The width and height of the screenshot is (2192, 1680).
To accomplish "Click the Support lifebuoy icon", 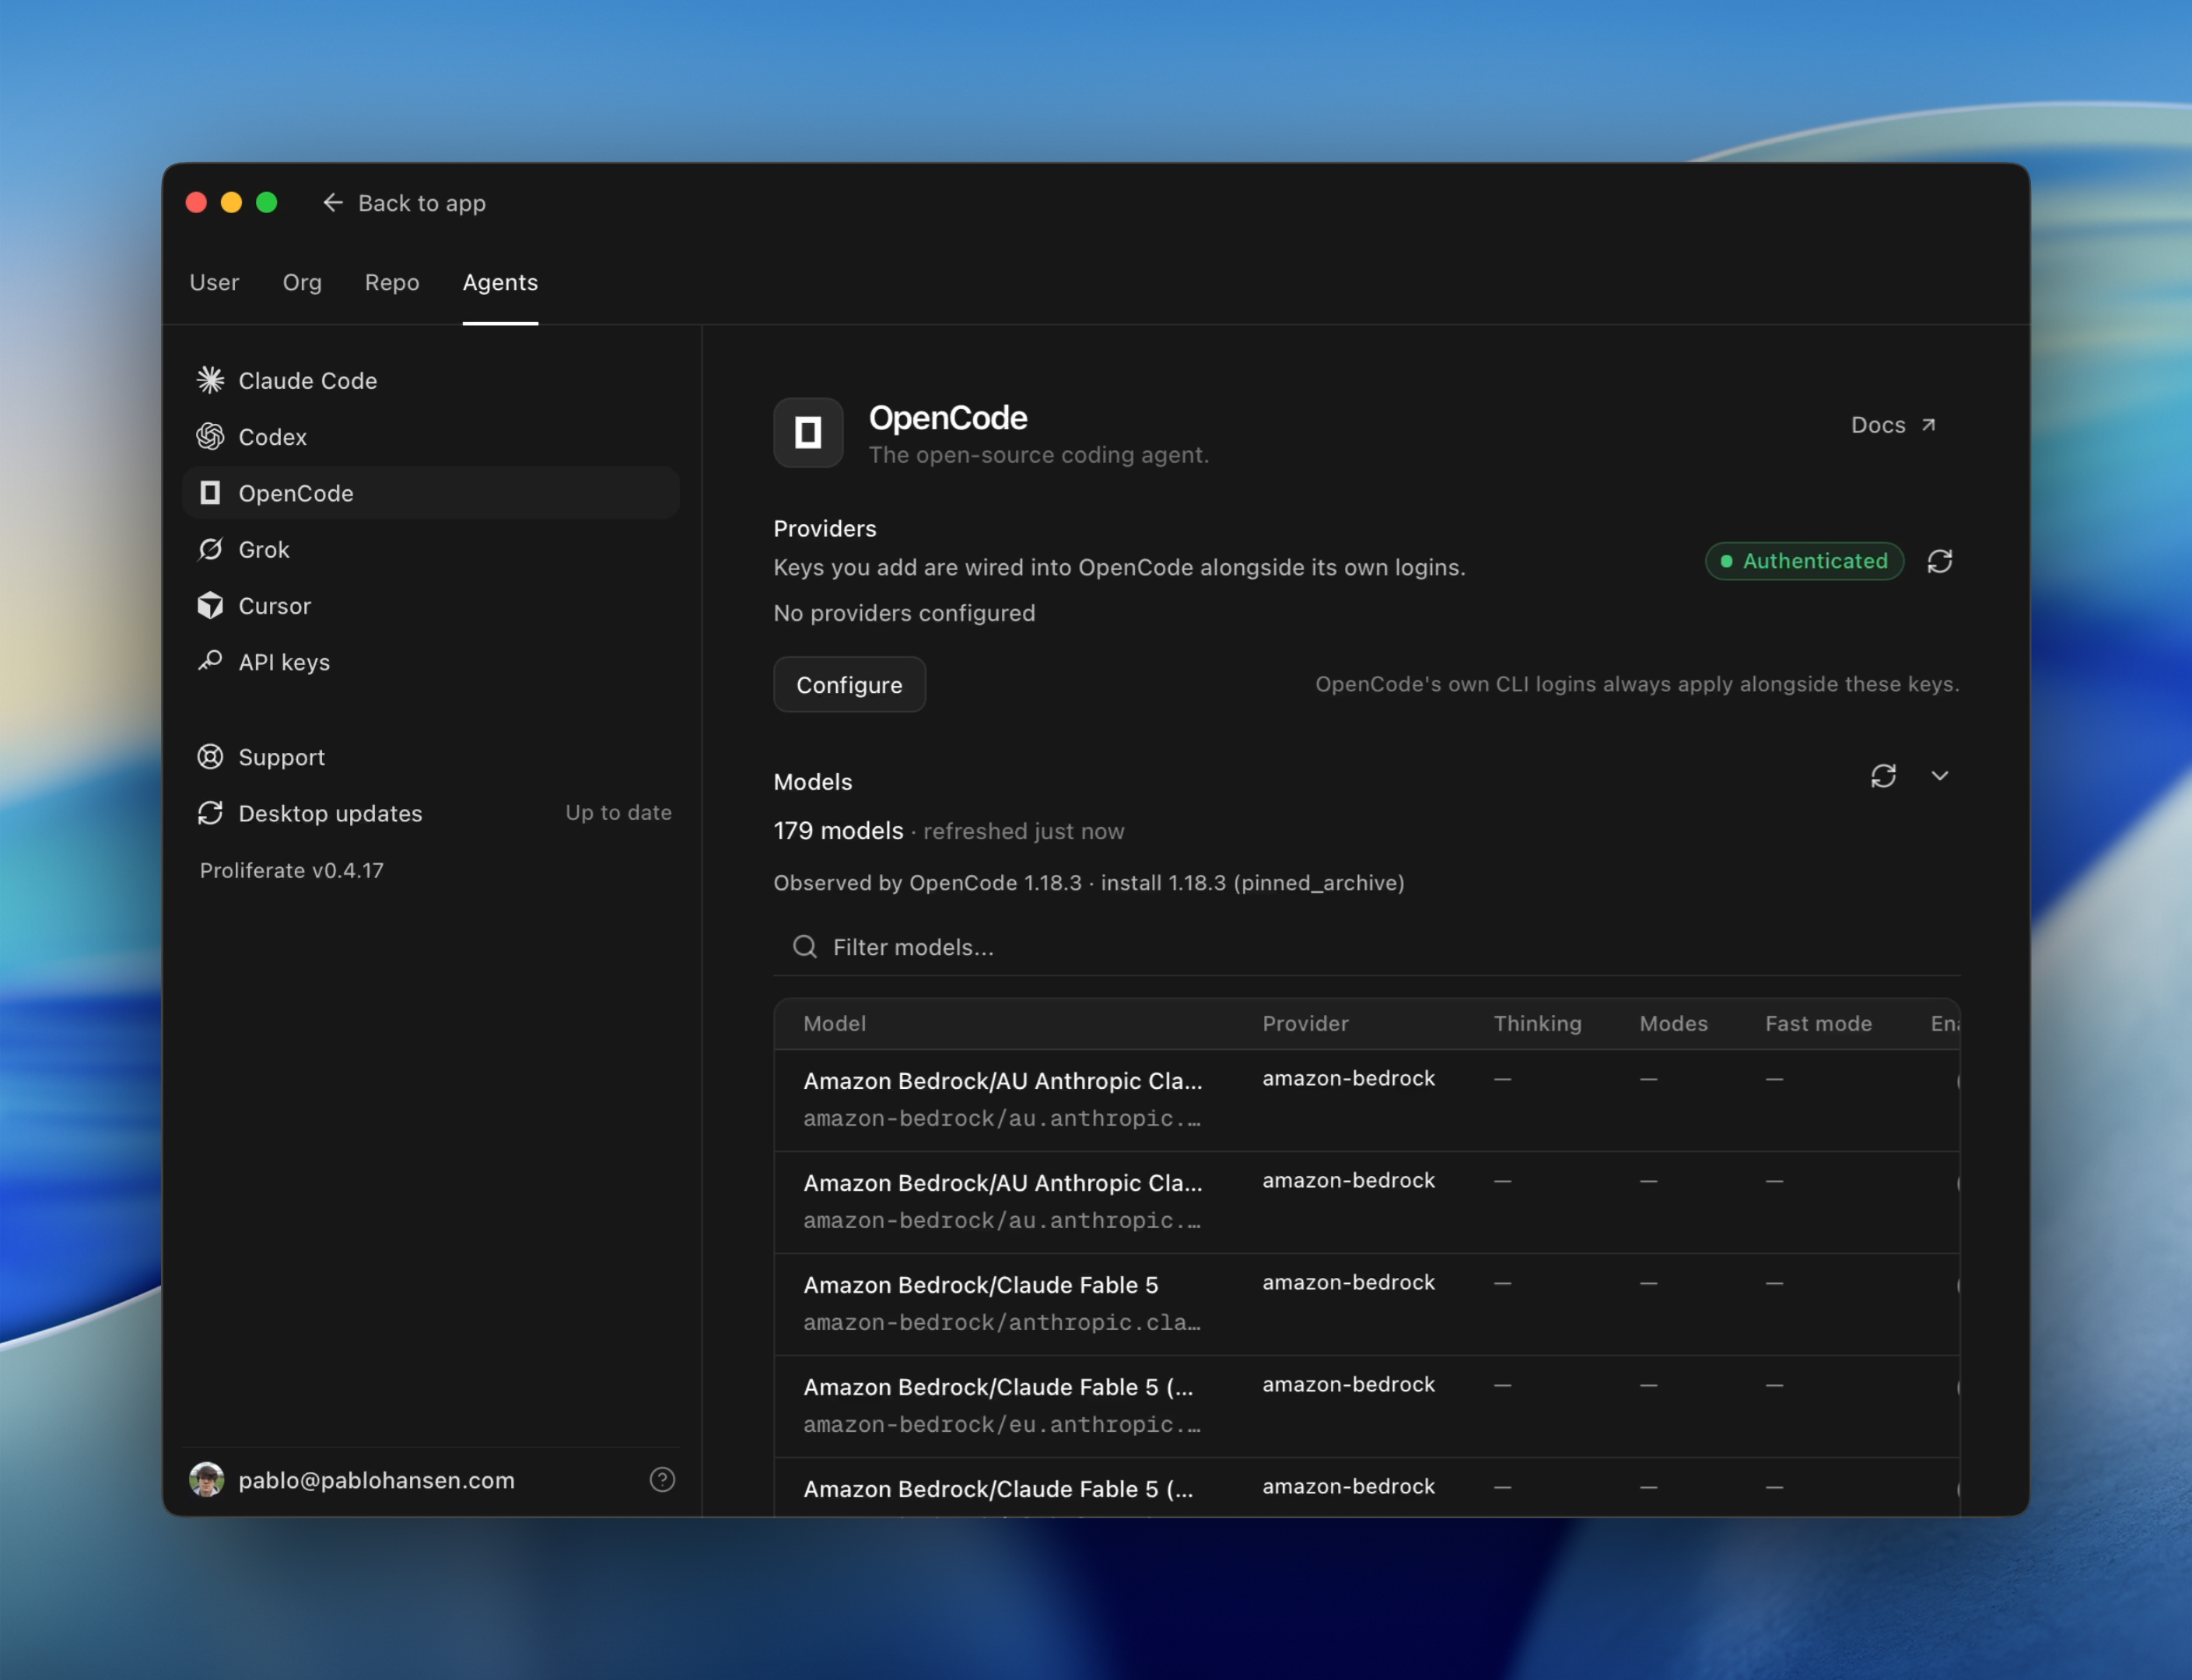I will [210, 757].
